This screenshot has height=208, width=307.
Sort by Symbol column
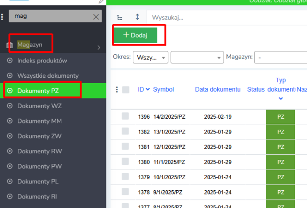tap(163, 89)
